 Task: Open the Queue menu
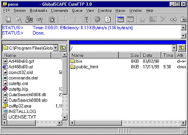[77, 11]
